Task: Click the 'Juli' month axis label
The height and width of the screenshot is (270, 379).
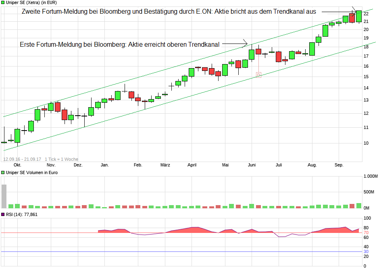Action: (279, 165)
